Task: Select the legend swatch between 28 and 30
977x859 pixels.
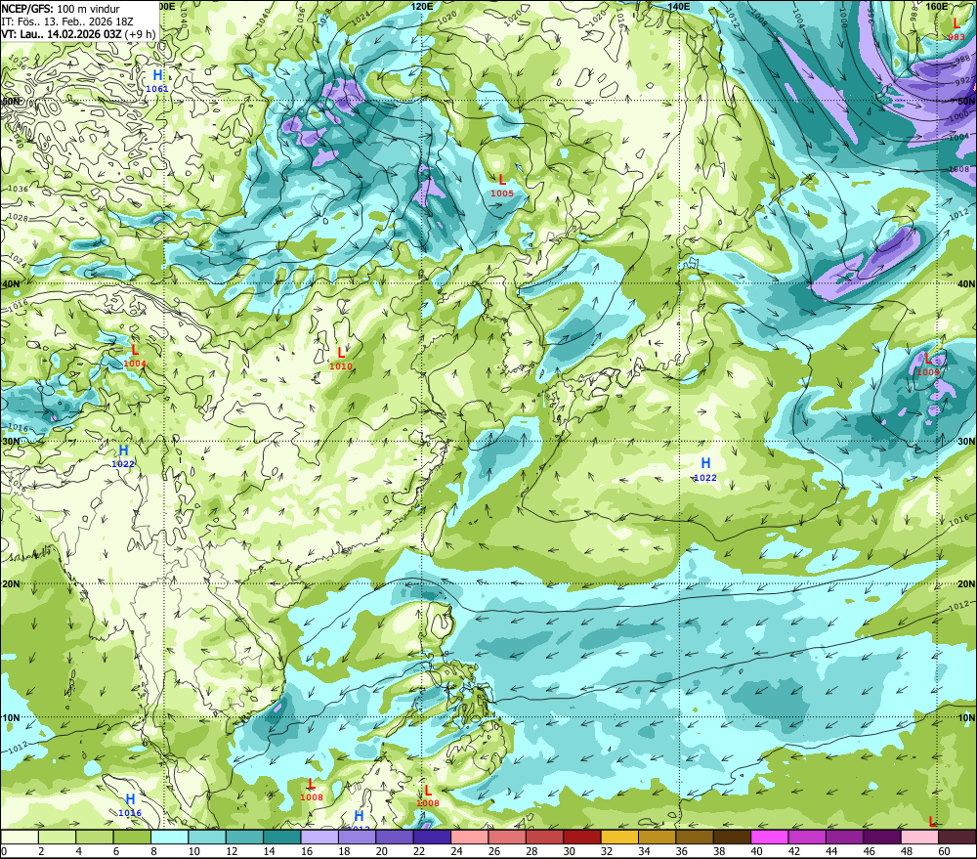Action: click(x=544, y=838)
